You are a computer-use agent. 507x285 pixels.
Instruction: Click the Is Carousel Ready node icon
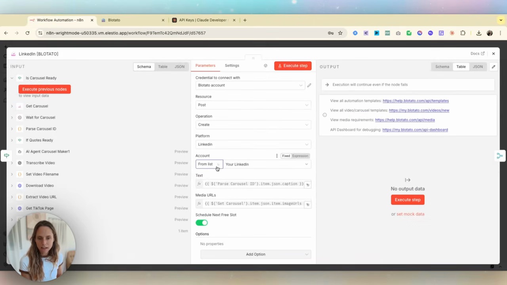click(19, 78)
